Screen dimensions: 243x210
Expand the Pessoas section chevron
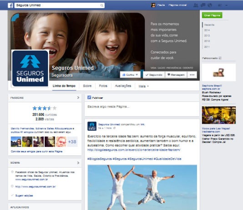tap(78, 98)
